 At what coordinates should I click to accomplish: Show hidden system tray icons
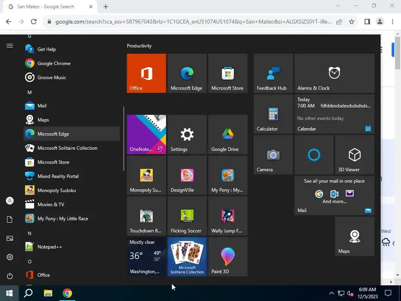pyautogui.click(x=331, y=293)
